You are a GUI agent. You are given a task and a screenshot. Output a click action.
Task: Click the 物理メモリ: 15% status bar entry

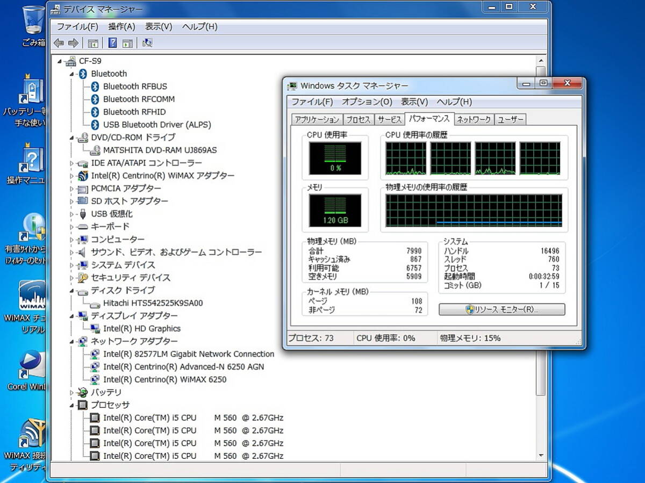tap(470, 338)
